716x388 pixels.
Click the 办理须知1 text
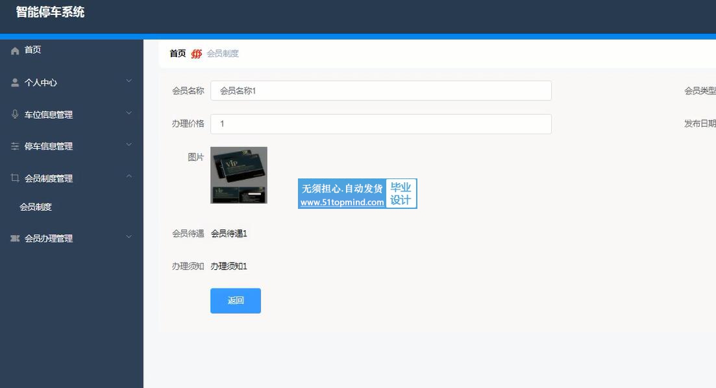(228, 267)
